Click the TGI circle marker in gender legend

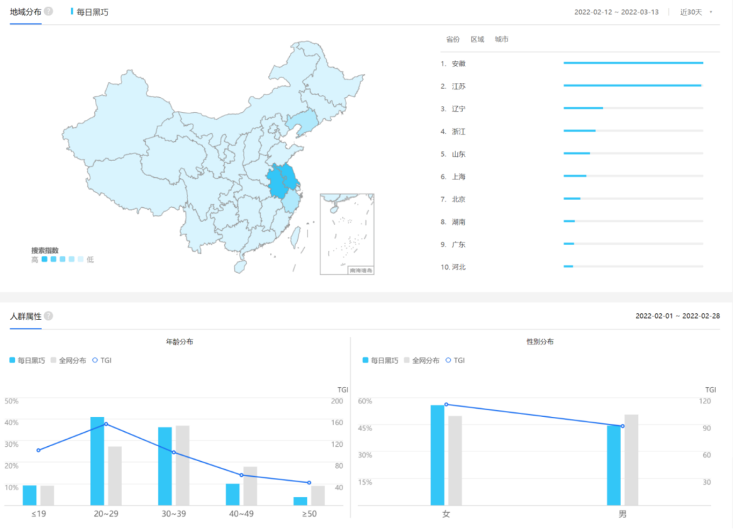coord(449,361)
